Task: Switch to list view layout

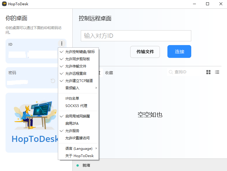Action: tap(217, 72)
